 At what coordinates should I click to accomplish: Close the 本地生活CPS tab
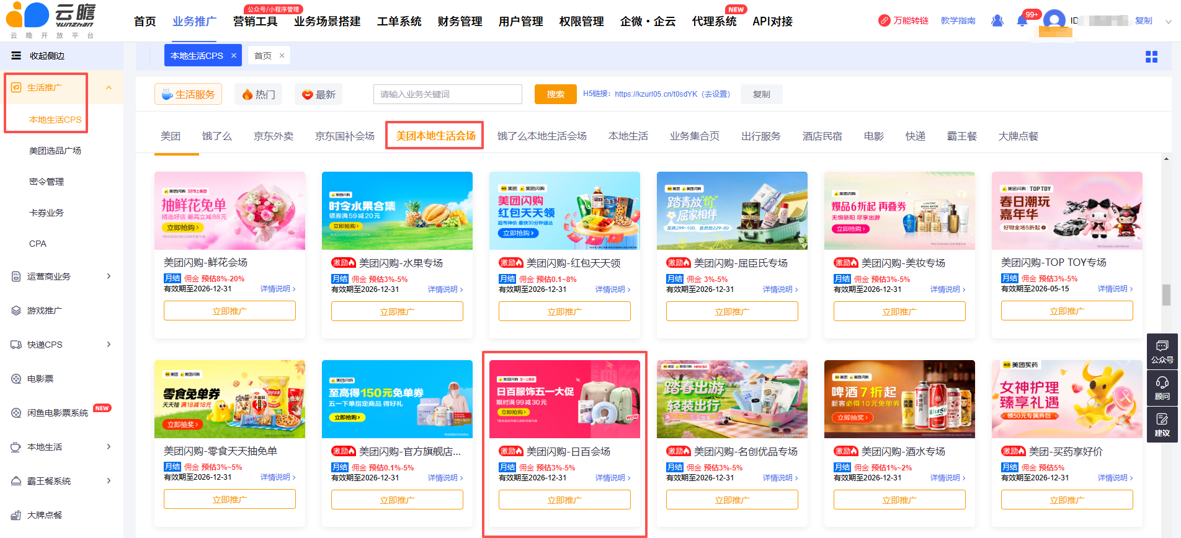pyautogui.click(x=234, y=56)
